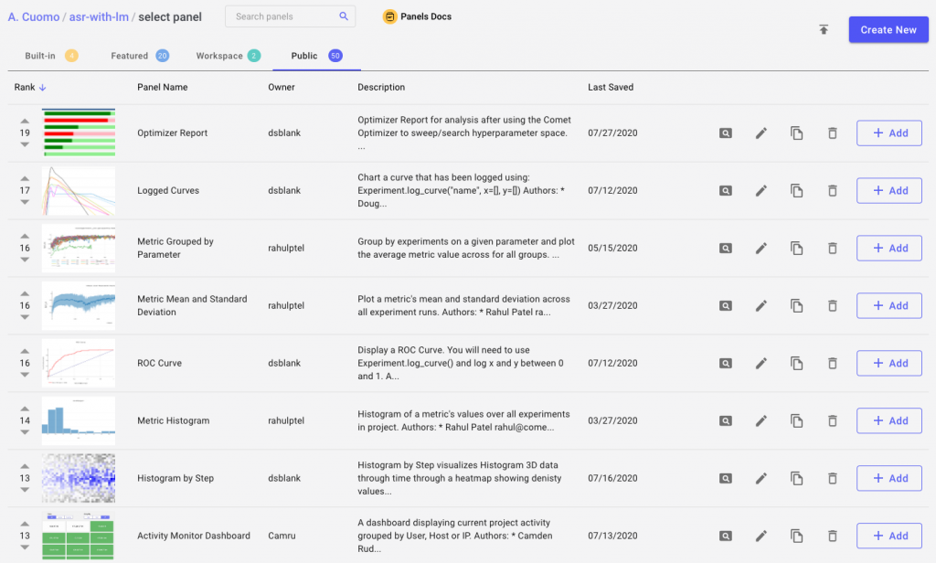Edit Metric Mean and Standard Deviation panel
The image size is (936, 563).
coord(761,305)
